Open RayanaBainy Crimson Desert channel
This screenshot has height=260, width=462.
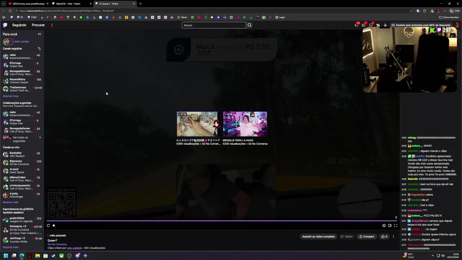(22, 81)
